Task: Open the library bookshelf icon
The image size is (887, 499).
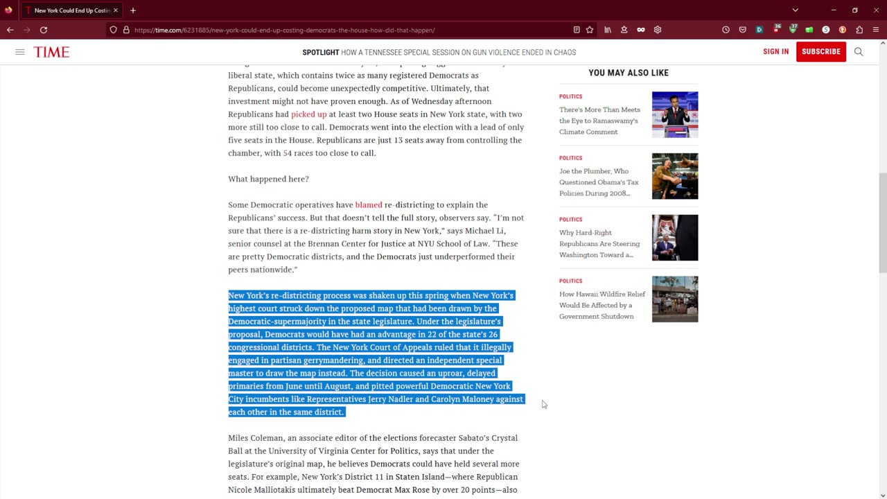Action: (608, 30)
